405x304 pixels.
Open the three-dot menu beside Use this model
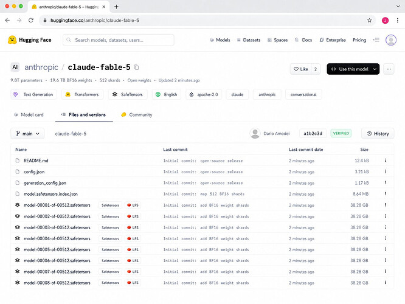click(389, 69)
